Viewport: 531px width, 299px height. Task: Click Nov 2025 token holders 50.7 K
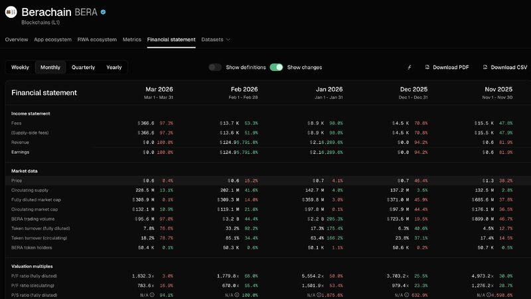point(485,247)
